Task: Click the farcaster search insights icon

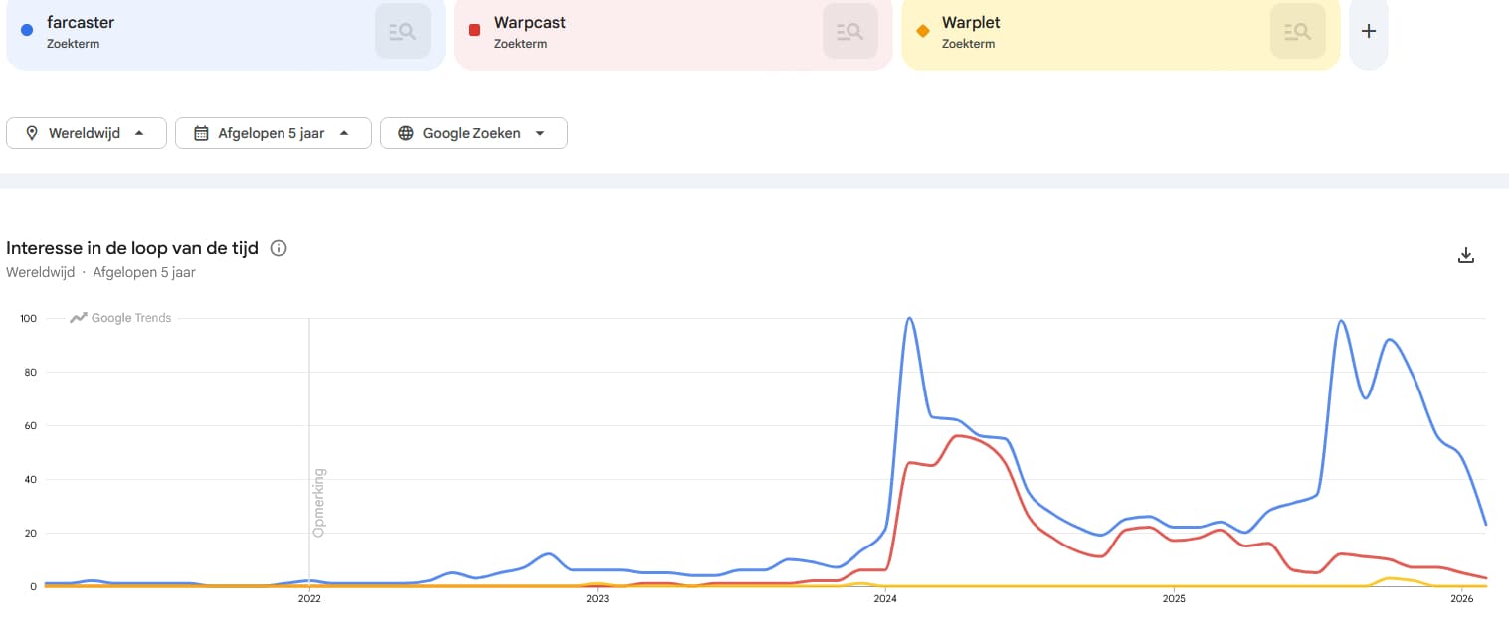Action: click(403, 31)
